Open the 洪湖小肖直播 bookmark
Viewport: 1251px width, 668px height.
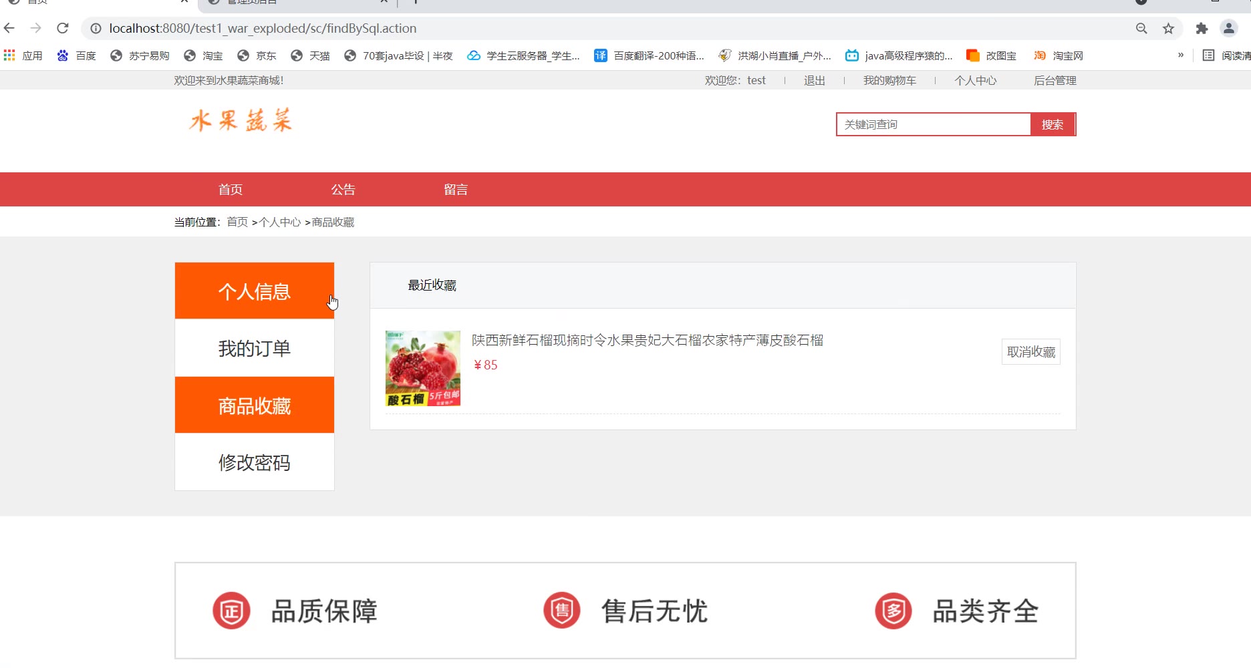775,55
